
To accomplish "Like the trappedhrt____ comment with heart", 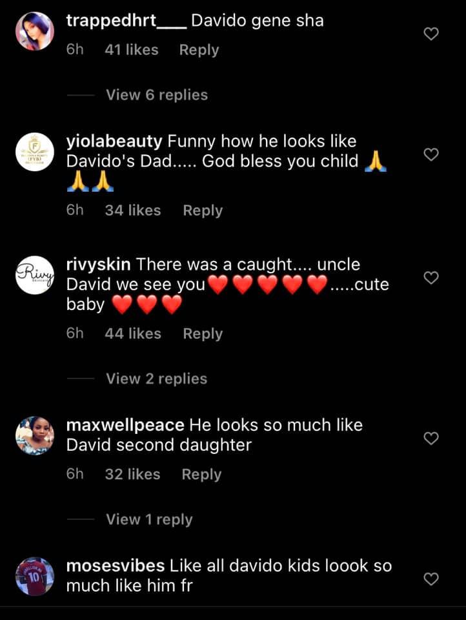I will point(431,34).
